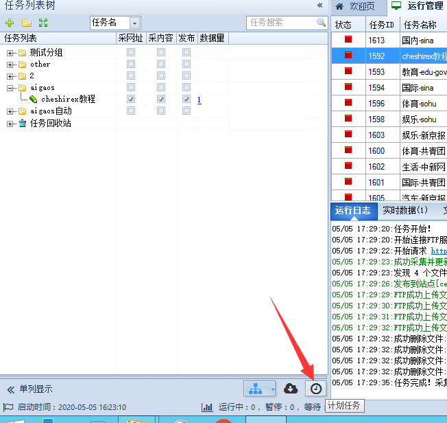The height and width of the screenshot is (423, 447).
Task: Switch to the 欢迎页 tab
Action: click(x=359, y=6)
